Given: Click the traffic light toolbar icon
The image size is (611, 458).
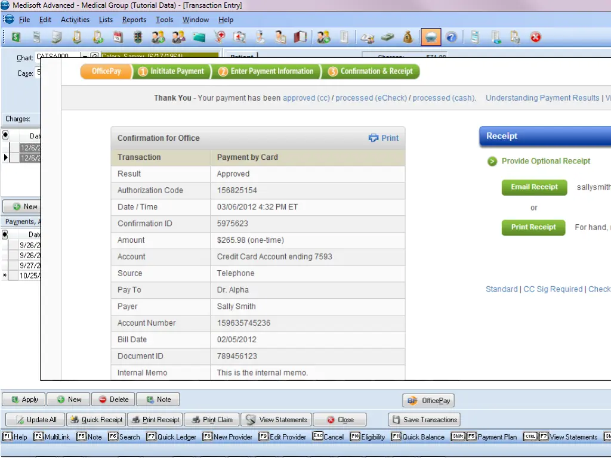Looking at the screenshot, I should tap(138, 37).
